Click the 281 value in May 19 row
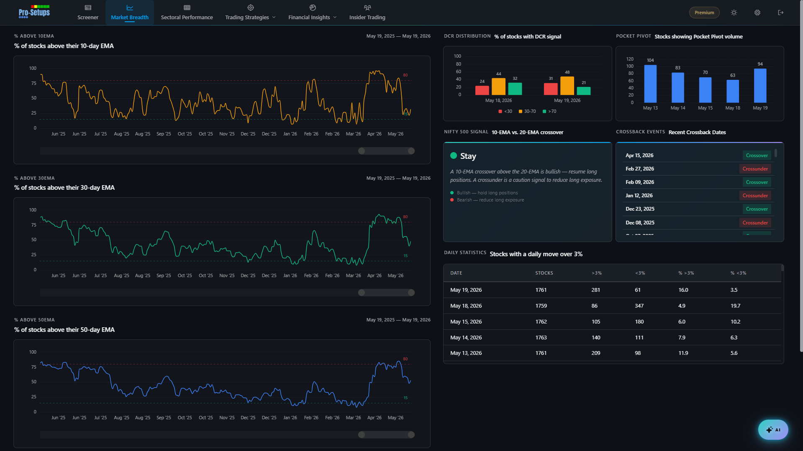 point(595,290)
